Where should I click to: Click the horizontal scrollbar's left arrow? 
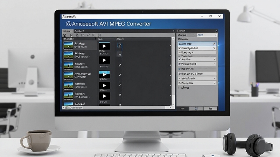[x=64, y=108]
